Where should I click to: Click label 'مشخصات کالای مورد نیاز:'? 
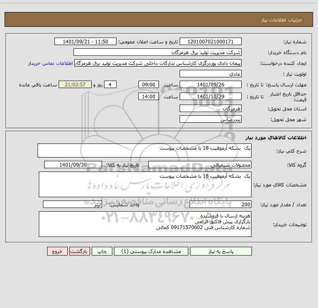coord(280,185)
